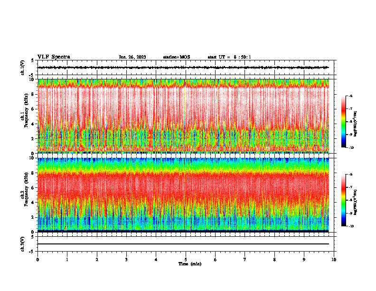Click the date label "Jan. 26, 2023"
Viewport: 376px width, 291px height.
(132, 57)
